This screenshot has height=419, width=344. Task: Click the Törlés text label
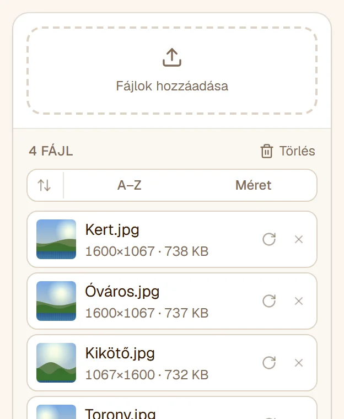coord(297,151)
